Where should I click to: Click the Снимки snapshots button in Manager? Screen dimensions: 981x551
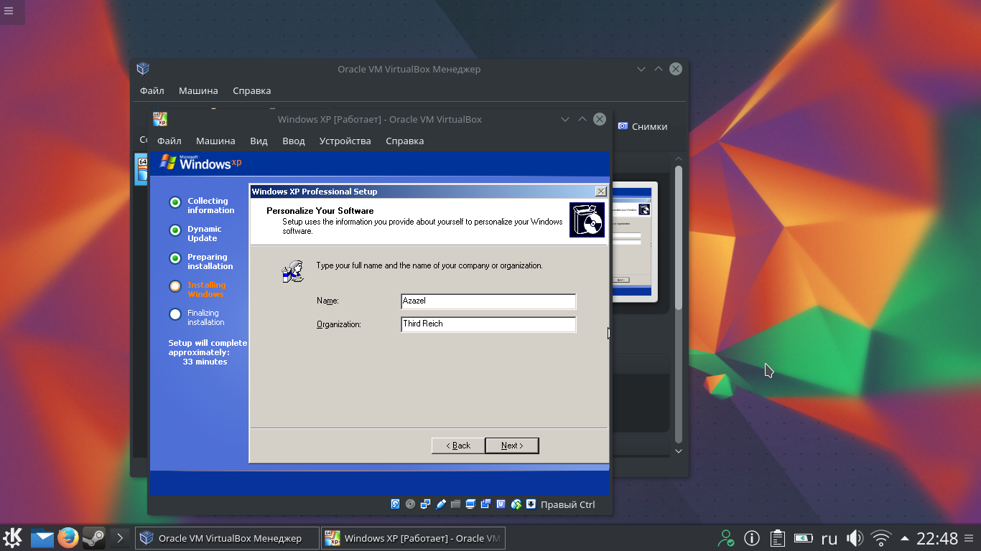642,126
